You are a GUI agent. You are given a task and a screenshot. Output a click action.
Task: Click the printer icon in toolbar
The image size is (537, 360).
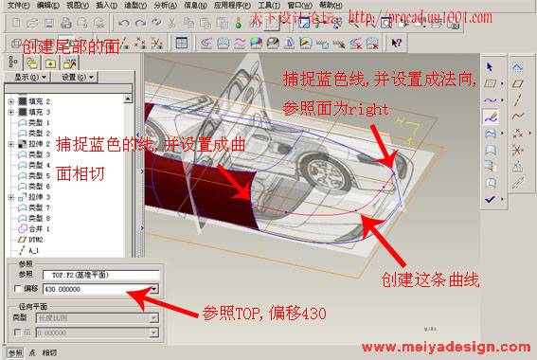click(65, 24)
